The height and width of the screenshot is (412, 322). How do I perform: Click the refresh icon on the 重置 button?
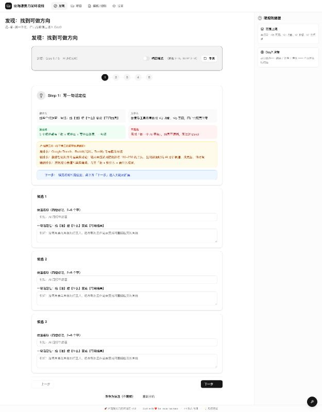[x=204, y=58]
